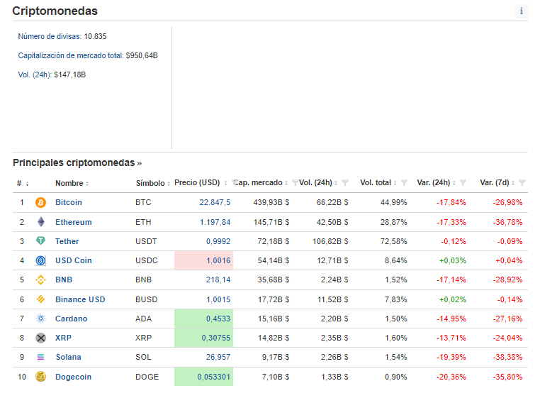Click the Tether logo icon
The height and width of the screenshot is (398, 540).
pos(40,241)
